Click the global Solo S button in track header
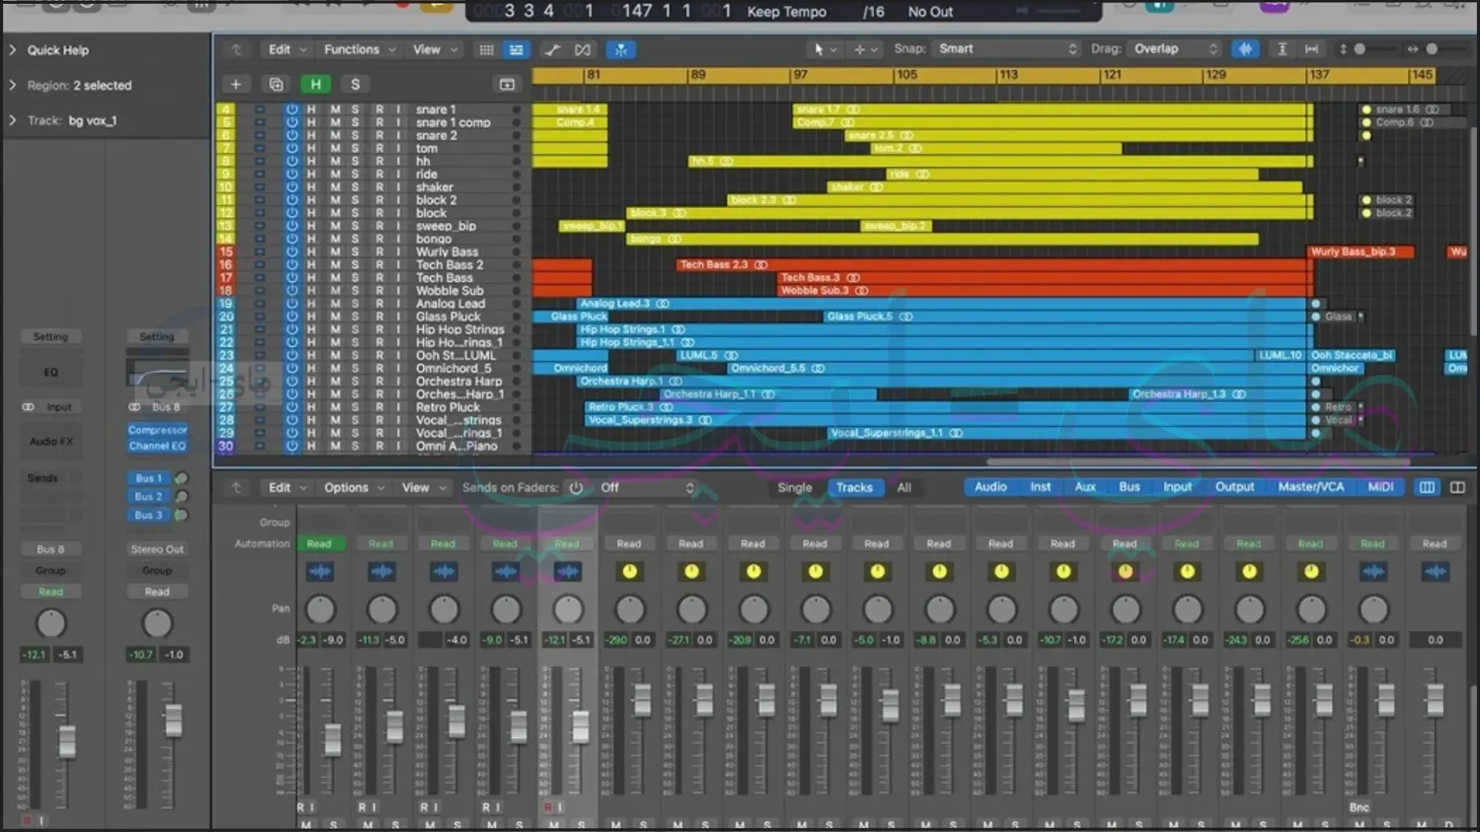 tap(355, 84)
